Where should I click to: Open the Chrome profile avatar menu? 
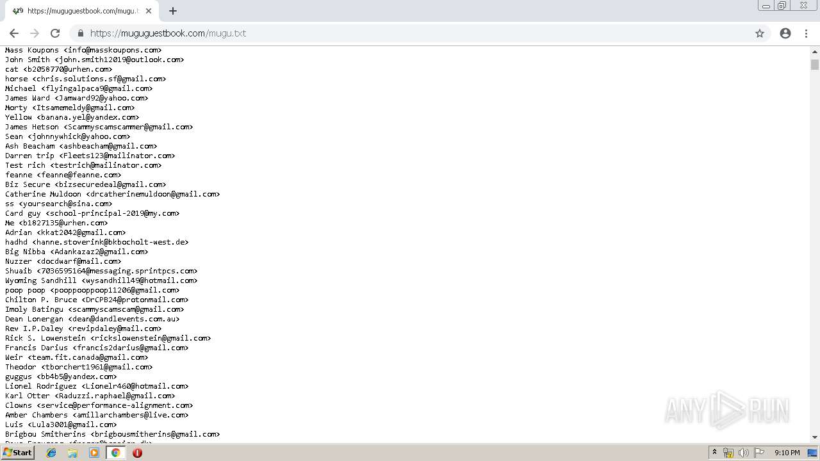[x=785, y=33]
